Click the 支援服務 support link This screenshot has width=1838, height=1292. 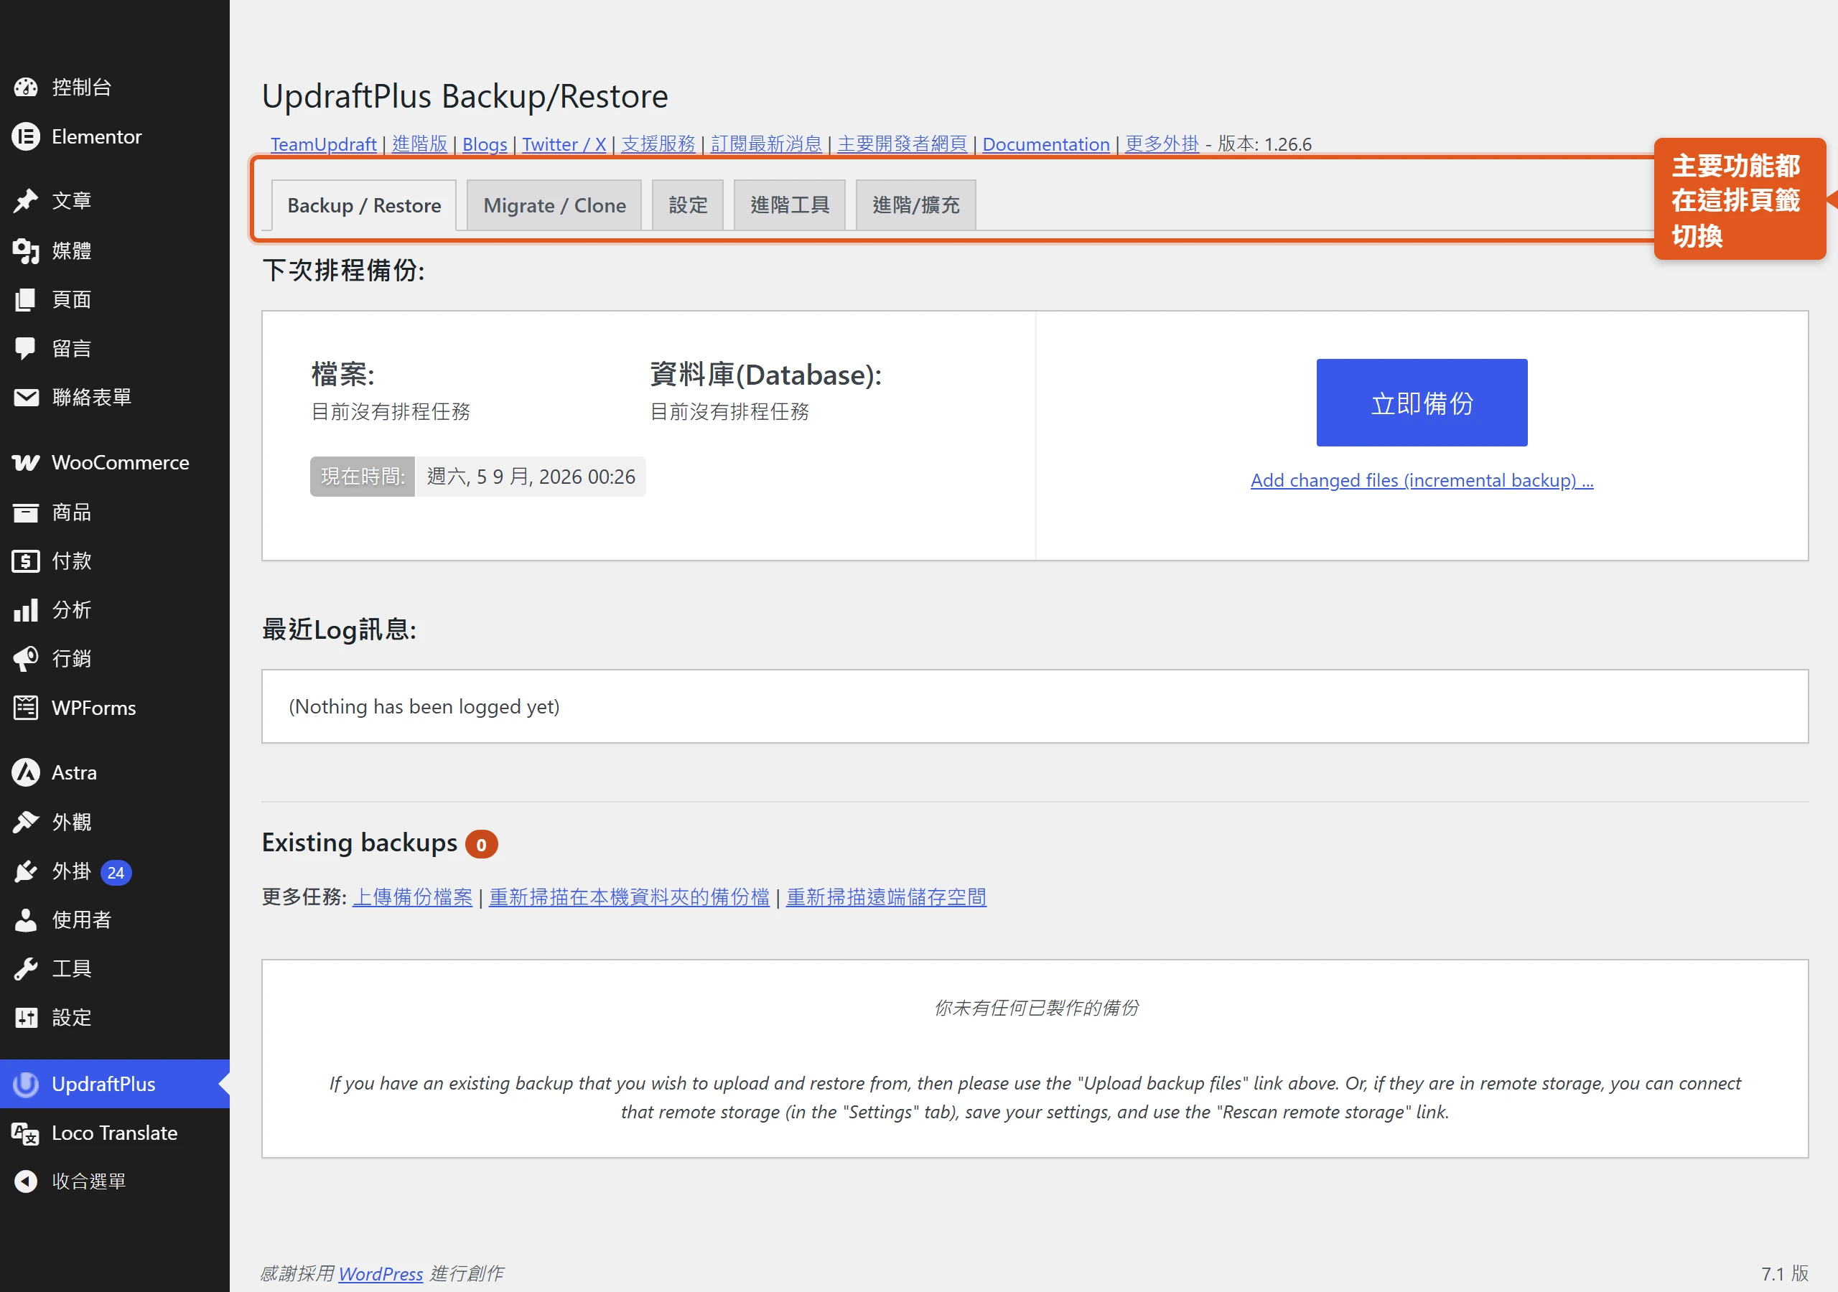click(658, 144)
